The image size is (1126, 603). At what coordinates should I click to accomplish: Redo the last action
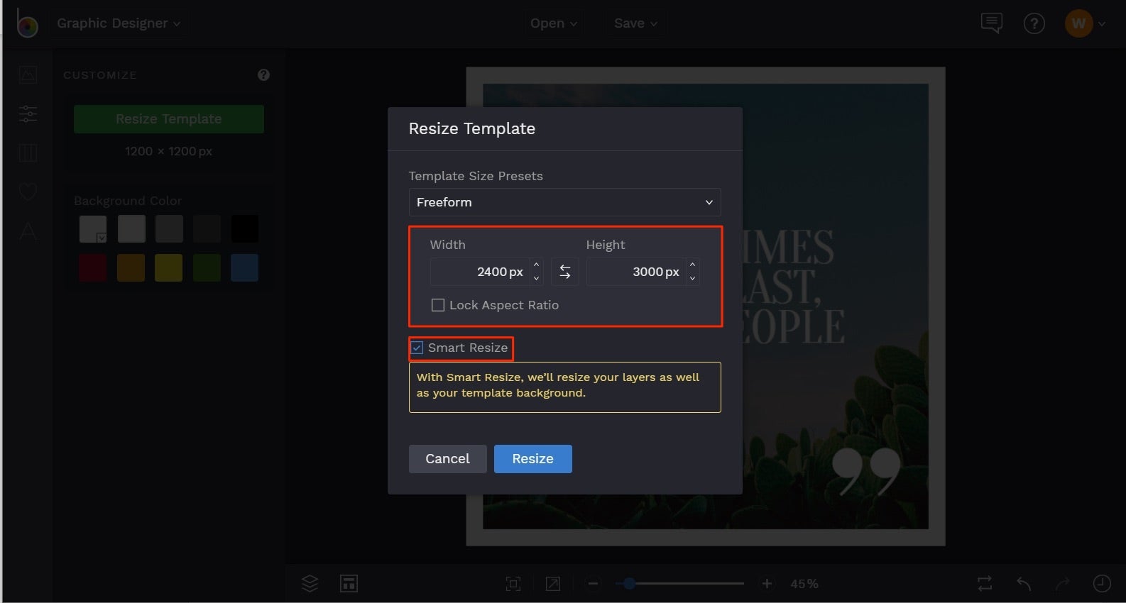(1062, 584)
